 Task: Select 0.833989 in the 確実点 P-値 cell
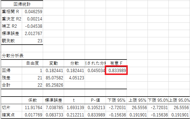95,115
